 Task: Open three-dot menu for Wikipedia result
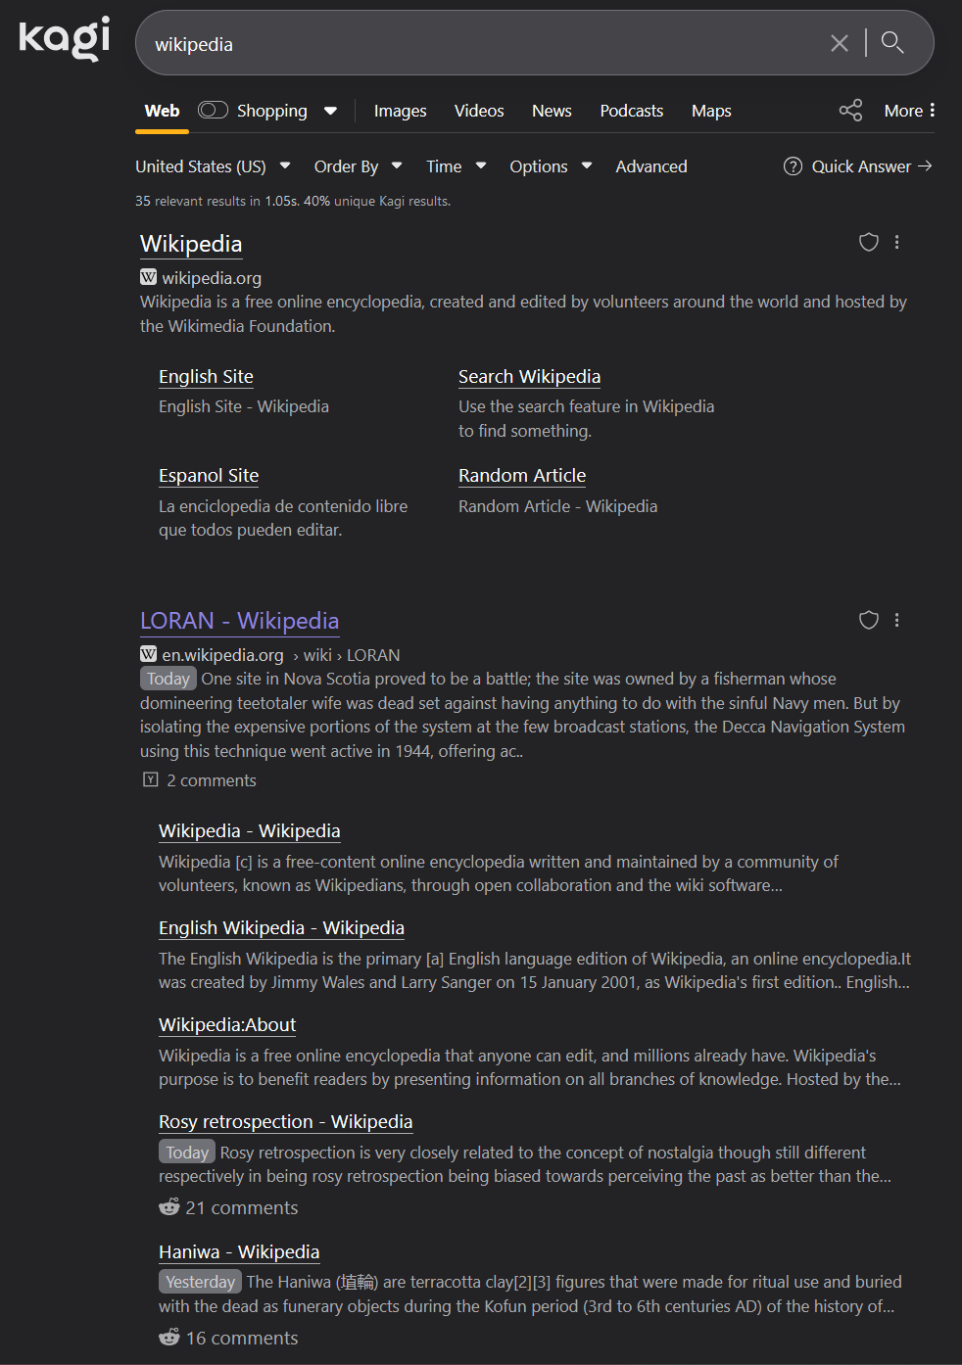pyautogui.click(x=897, y=242)
